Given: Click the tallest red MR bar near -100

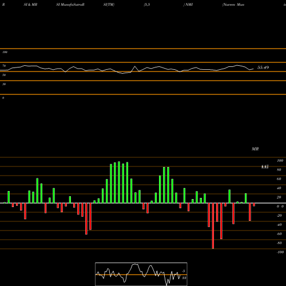Looking at the screenshot, I should tap(213, 226).
